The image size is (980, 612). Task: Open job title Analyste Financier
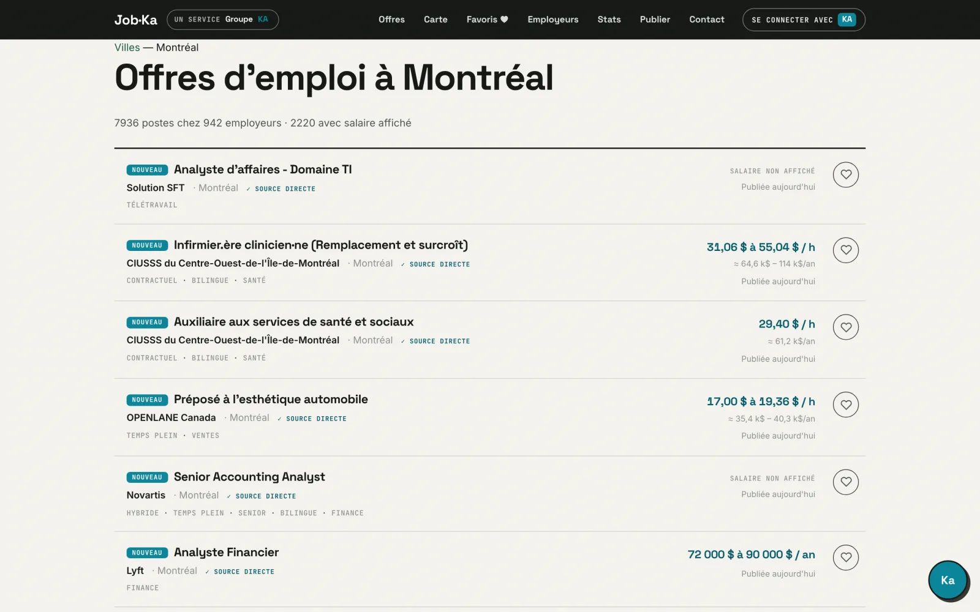tap(226, 553)
